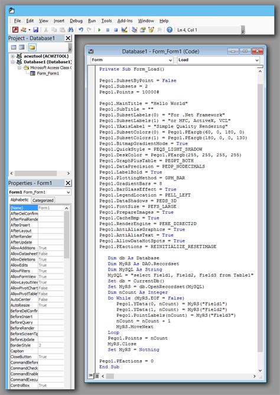Click the Copy icon in the toolbar
280x395 pixels.
[x=54, y=30]
